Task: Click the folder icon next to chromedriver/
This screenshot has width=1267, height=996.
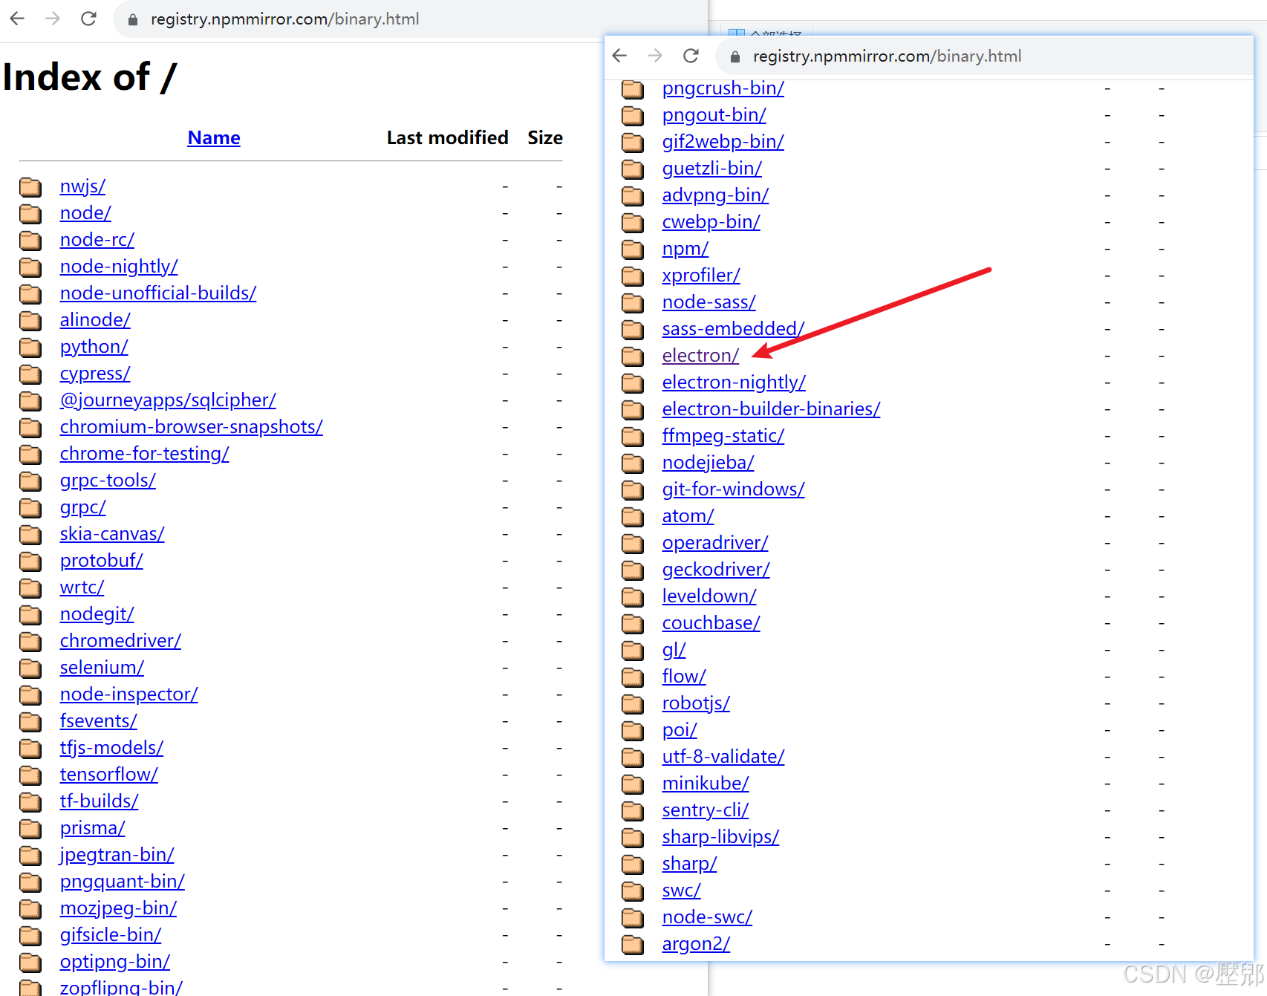Action: (30, 641)
